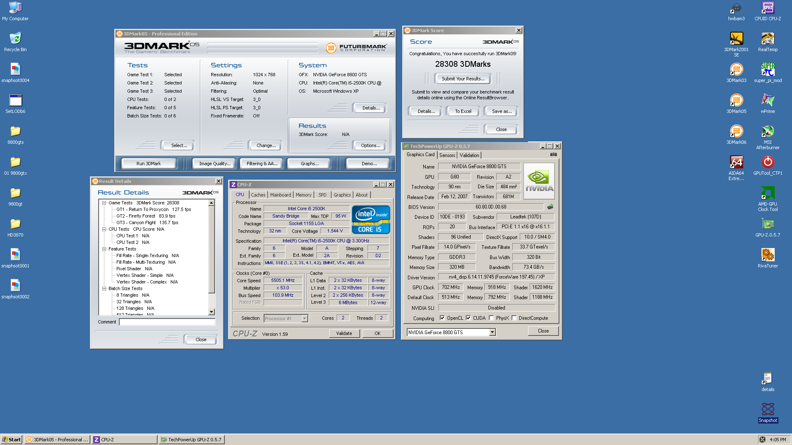Image resolution: width=792 pixels, height=445 pixels.
Task: Open the GPU selection dropdown in GPU-Z
Action: pyautogui.click(x=492, y=332)
